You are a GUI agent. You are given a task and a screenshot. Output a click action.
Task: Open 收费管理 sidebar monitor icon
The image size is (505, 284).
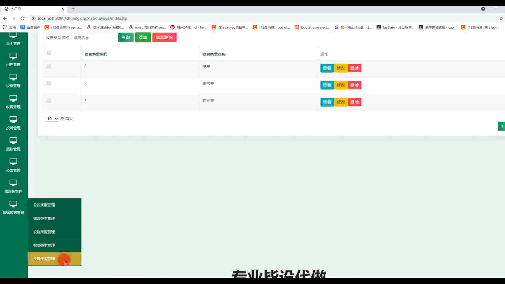point(13,98)
